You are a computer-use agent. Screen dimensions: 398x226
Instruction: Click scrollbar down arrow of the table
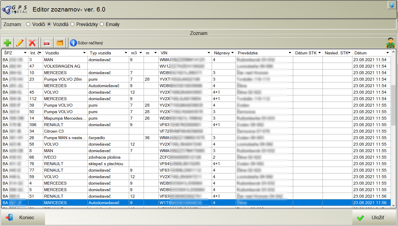pyautogui.click(x=394, y=205)
